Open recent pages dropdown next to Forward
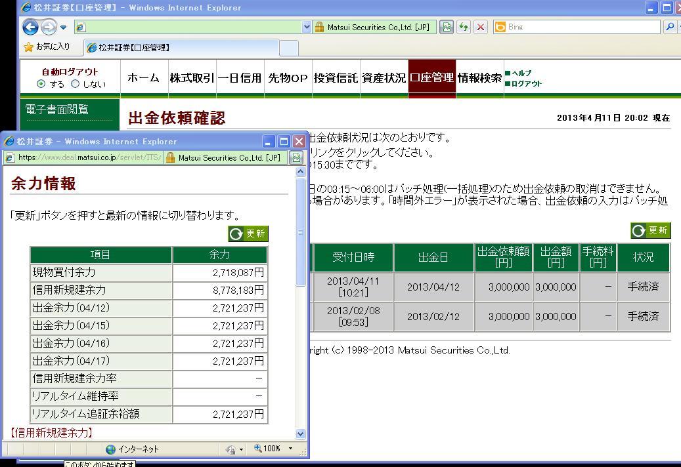The width and height of the screenshot is (681, 467). 64,28
